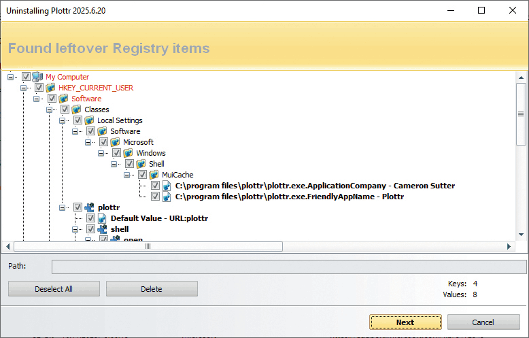Maximize the uninstaller window
This screenshot has width=529, height=338.
pyautogui.click(x=481, y=10)
